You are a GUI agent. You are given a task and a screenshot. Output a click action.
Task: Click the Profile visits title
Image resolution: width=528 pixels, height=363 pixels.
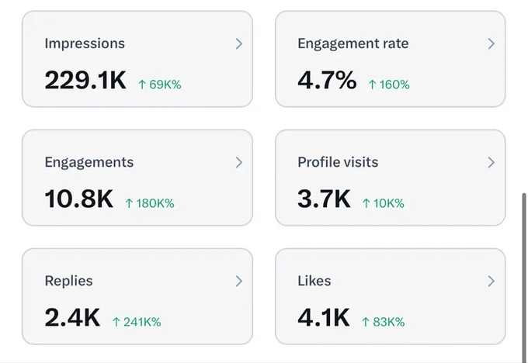(338, 162)
